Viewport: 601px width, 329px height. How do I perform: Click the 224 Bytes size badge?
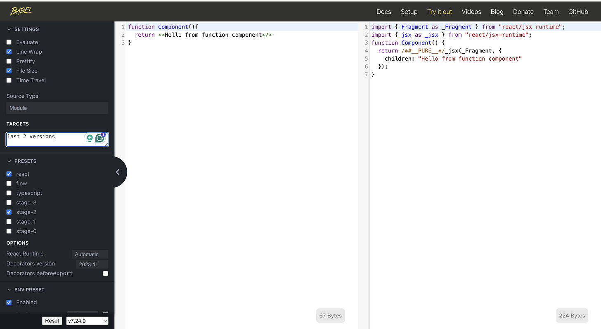coord(572,316)
